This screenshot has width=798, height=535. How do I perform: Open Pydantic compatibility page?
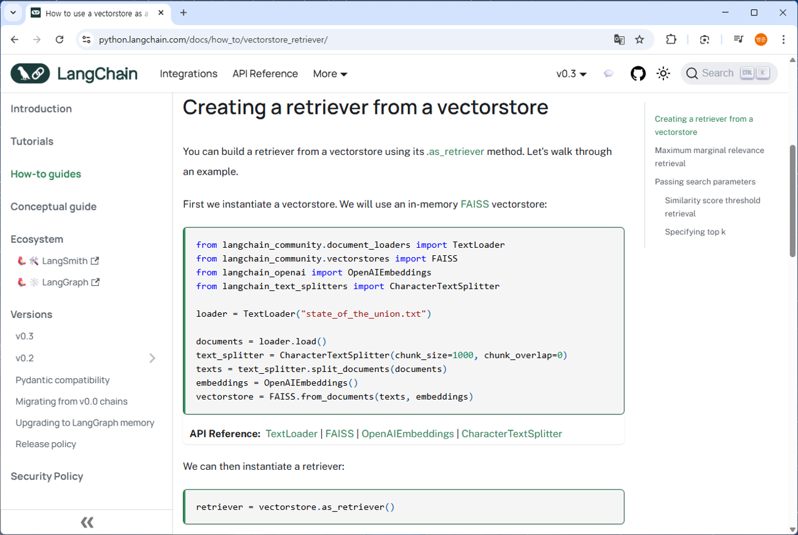tap(63, 380)
